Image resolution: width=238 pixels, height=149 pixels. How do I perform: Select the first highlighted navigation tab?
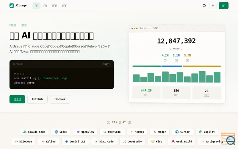pyautogui.click(x=36, y=6)
